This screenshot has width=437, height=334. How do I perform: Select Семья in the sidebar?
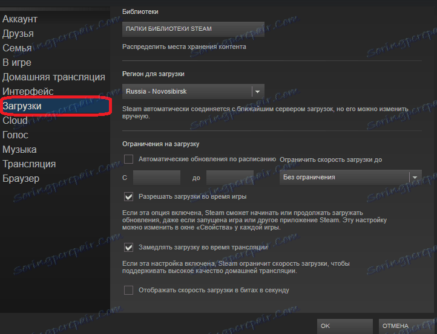tap(17, 48)
